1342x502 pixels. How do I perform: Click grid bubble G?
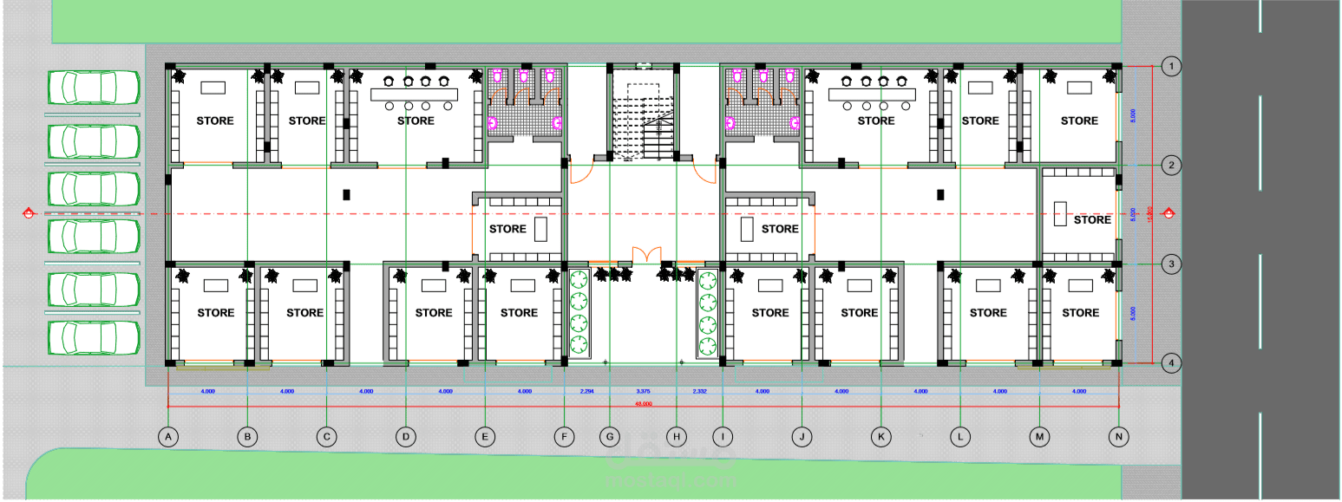coord(610,437)
